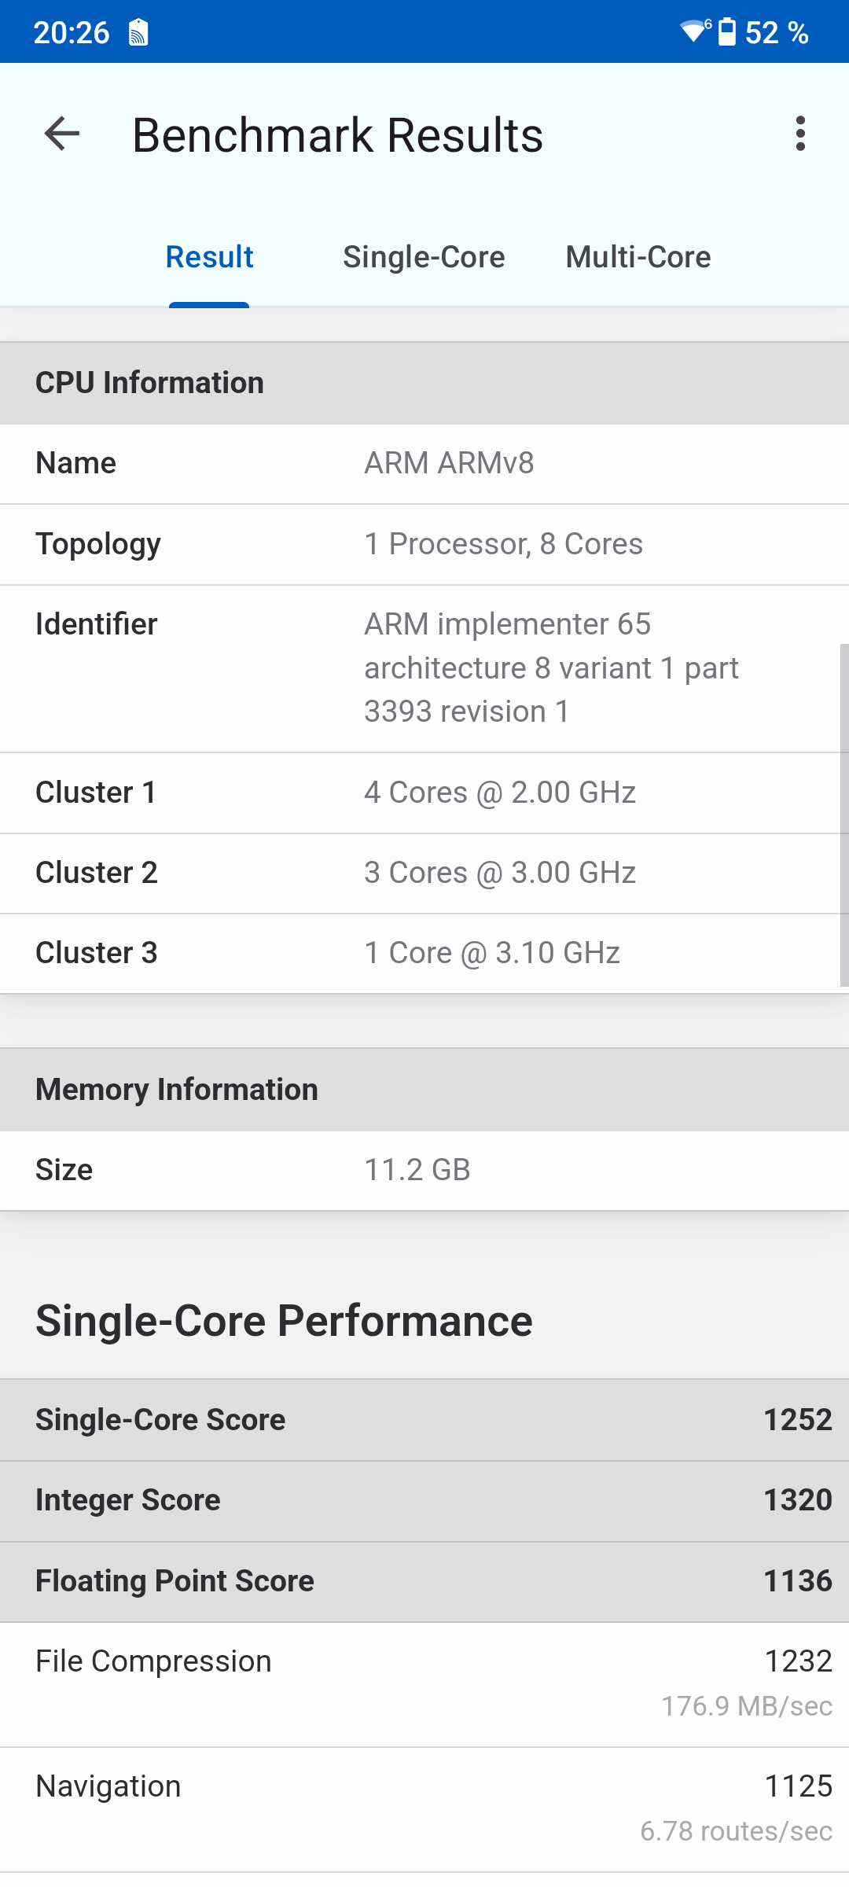The image size is (849, 1887).
Task: Switch to the Single-Core tab
Action: pyautogui.click(x=424, y=257)
